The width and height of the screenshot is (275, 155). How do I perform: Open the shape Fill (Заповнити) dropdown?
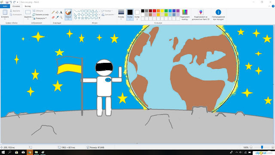coord(108,15)
